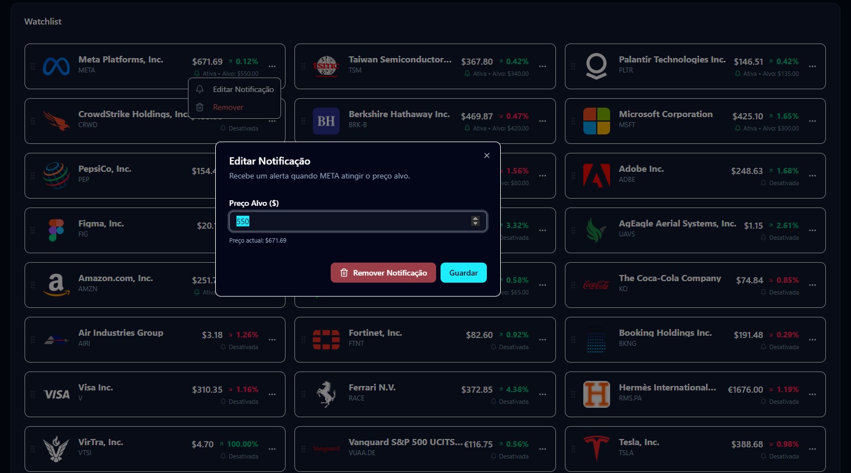Screen dimensions: 851x473
Task: Click the Figma logo icon
Action: 56,230
